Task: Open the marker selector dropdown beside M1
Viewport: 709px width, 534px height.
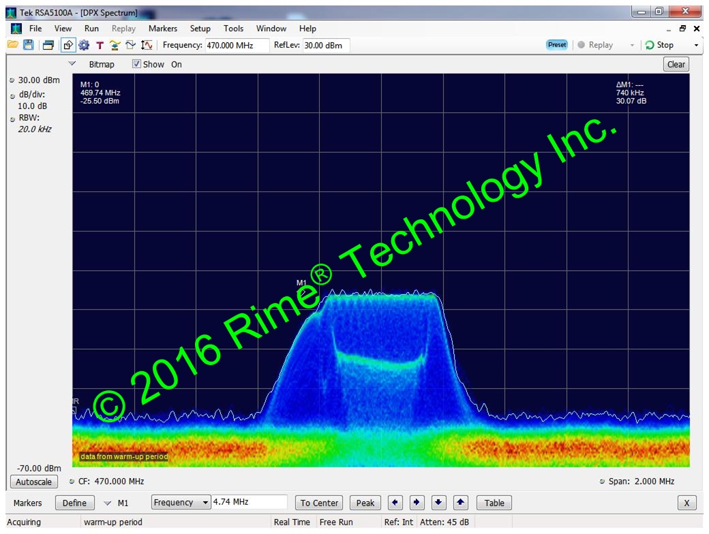Action: (107, 503)
